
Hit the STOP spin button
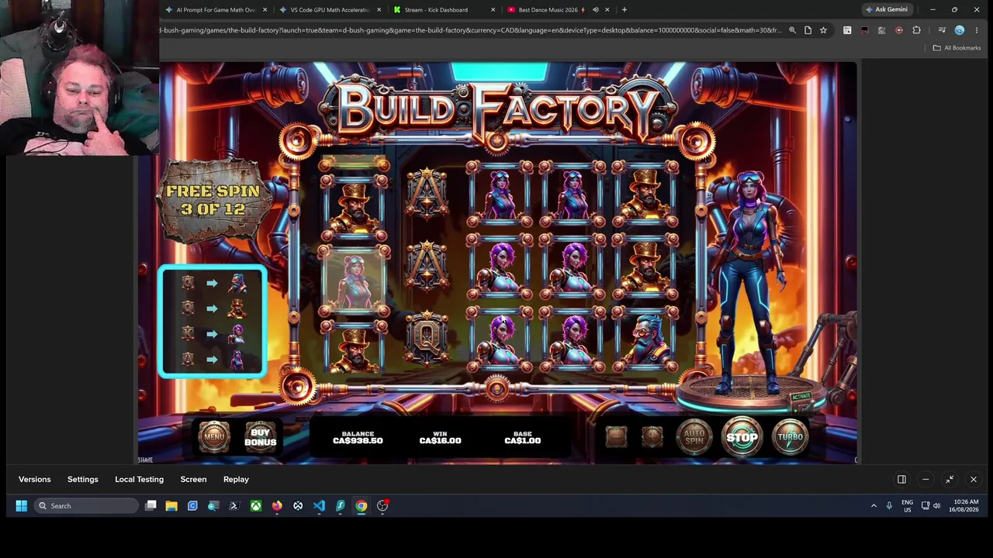point(742,437)
